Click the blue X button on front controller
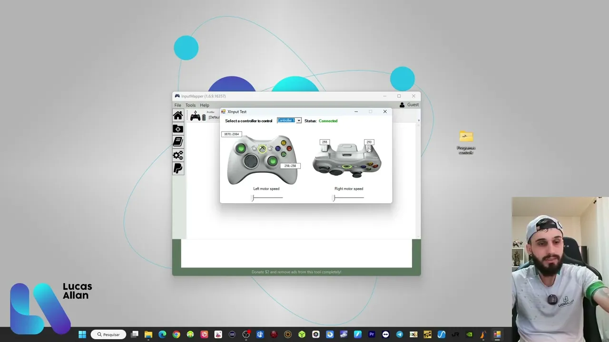 278,148
